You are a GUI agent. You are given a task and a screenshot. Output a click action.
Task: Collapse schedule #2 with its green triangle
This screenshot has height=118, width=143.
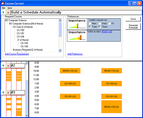pos(3,66)
